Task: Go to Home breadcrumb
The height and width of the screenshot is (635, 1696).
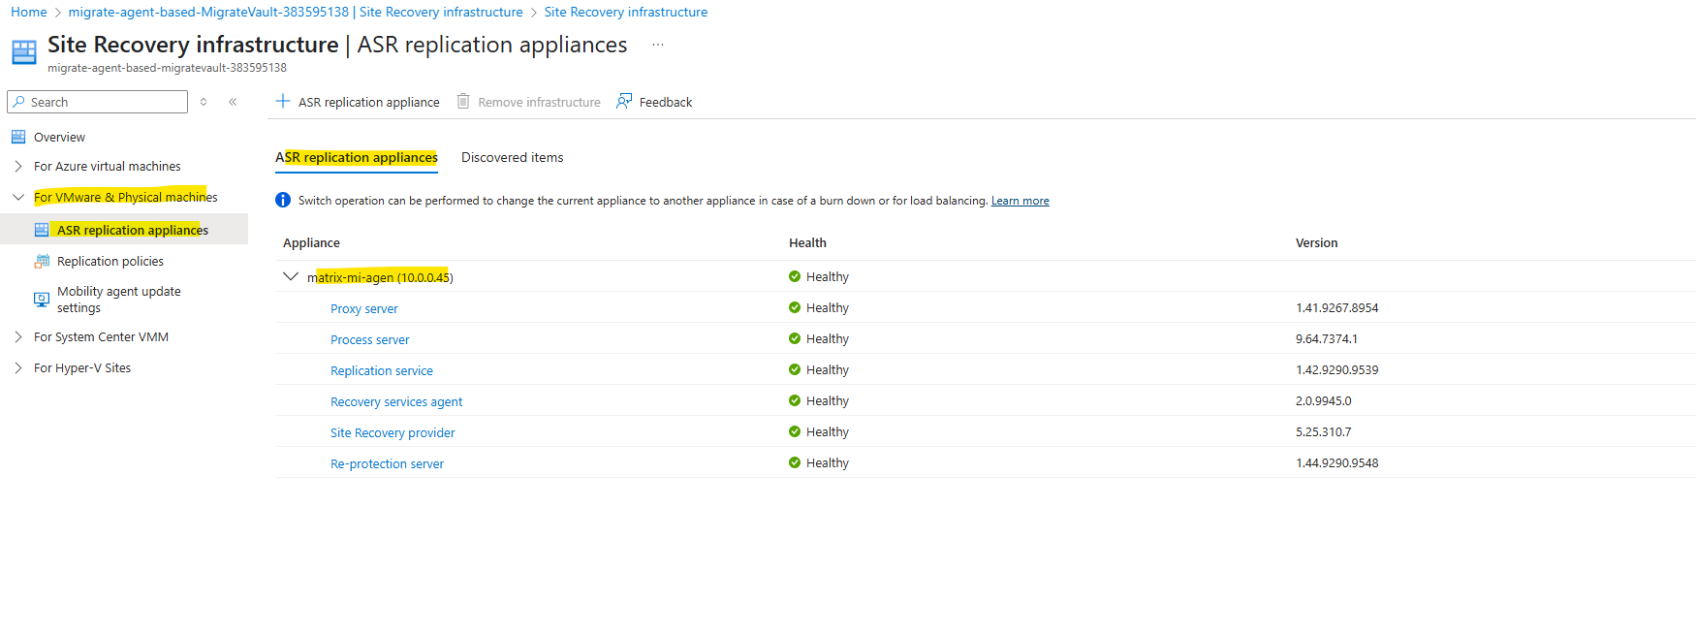Action: click(x=29, y=12)
